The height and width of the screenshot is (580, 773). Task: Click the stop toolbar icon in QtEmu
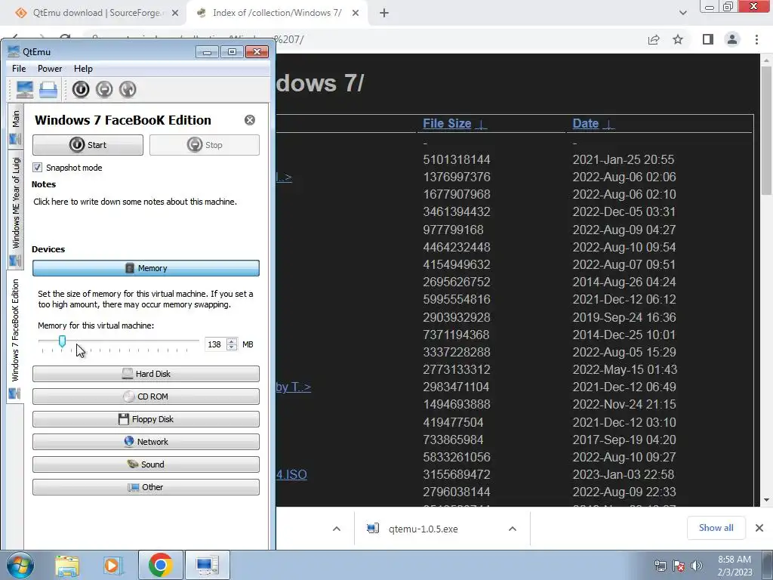click(104, 89)
